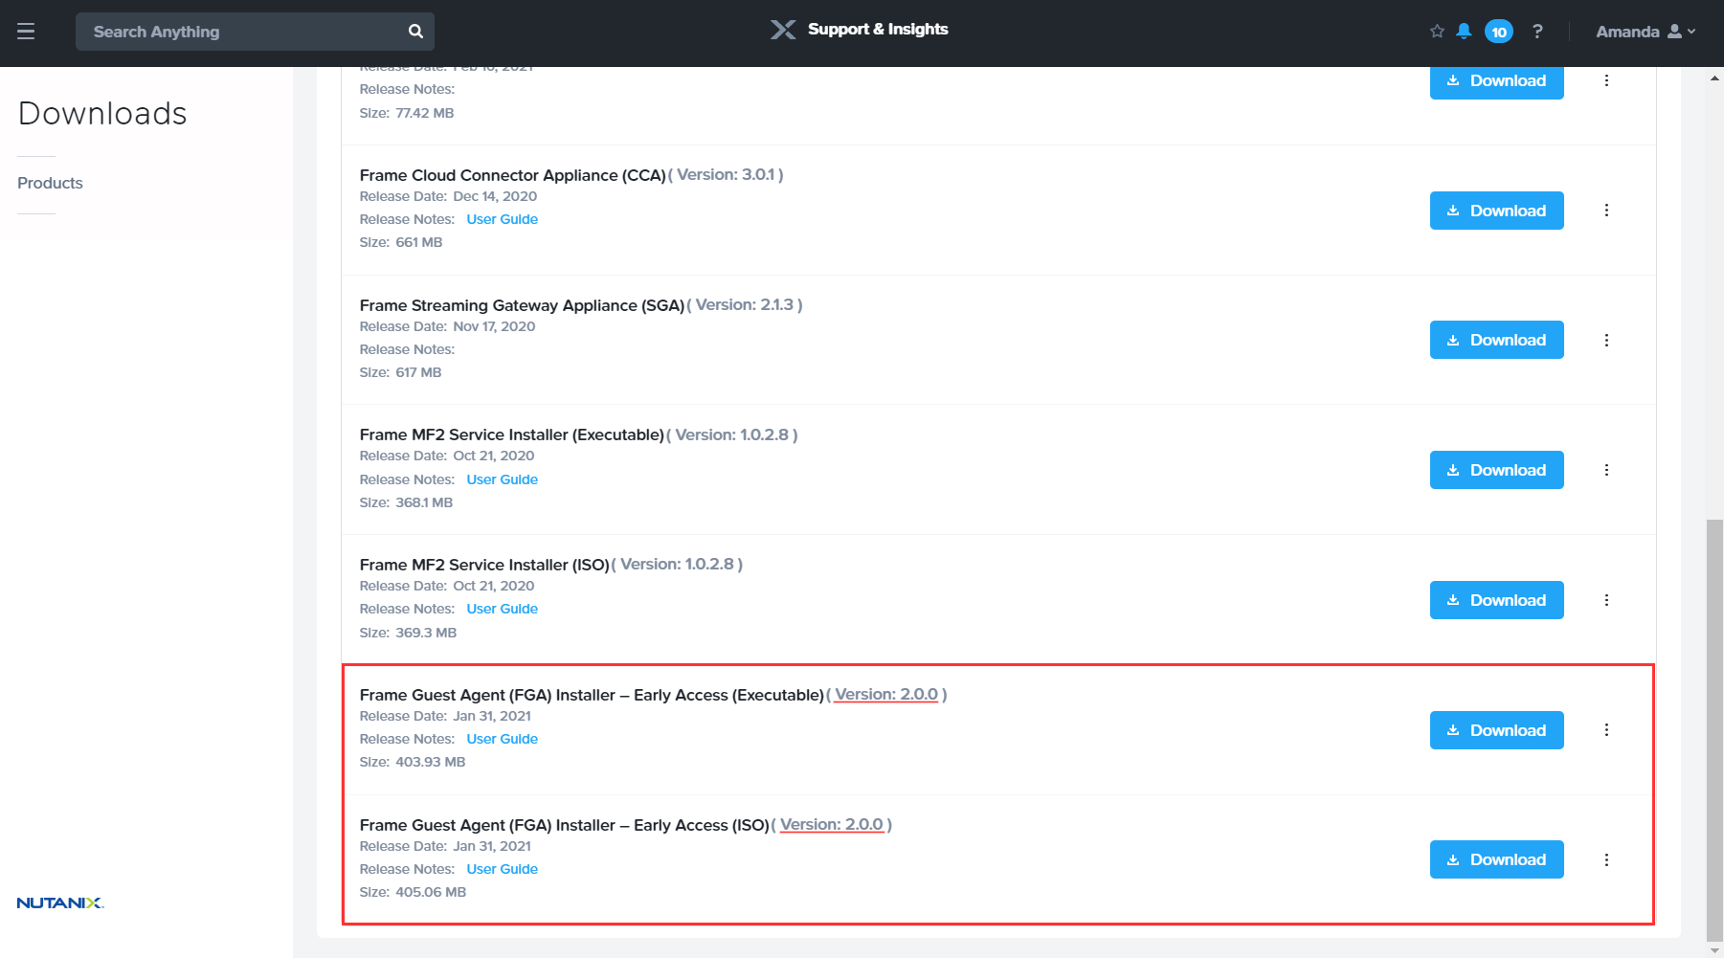Click Version: 2.0.0 on Executable FGA row
This screenshot has height=958, width=1724.
click(886, 695)
